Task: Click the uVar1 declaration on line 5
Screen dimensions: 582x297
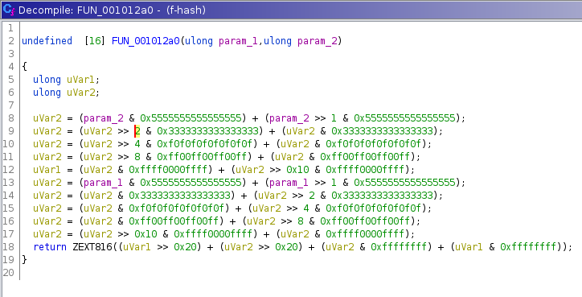Action: click(x=81, y=80)
